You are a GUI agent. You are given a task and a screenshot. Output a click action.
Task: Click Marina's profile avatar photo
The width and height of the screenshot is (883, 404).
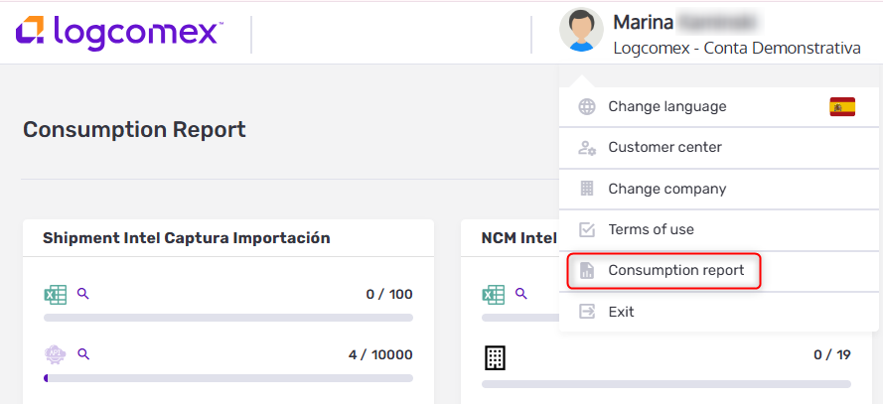(x=581, y=32)
